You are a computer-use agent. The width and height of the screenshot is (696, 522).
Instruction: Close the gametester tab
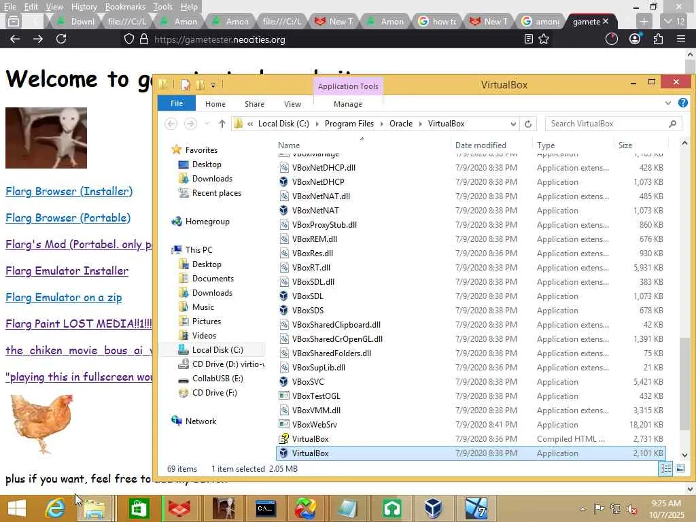tap(606, 21)
